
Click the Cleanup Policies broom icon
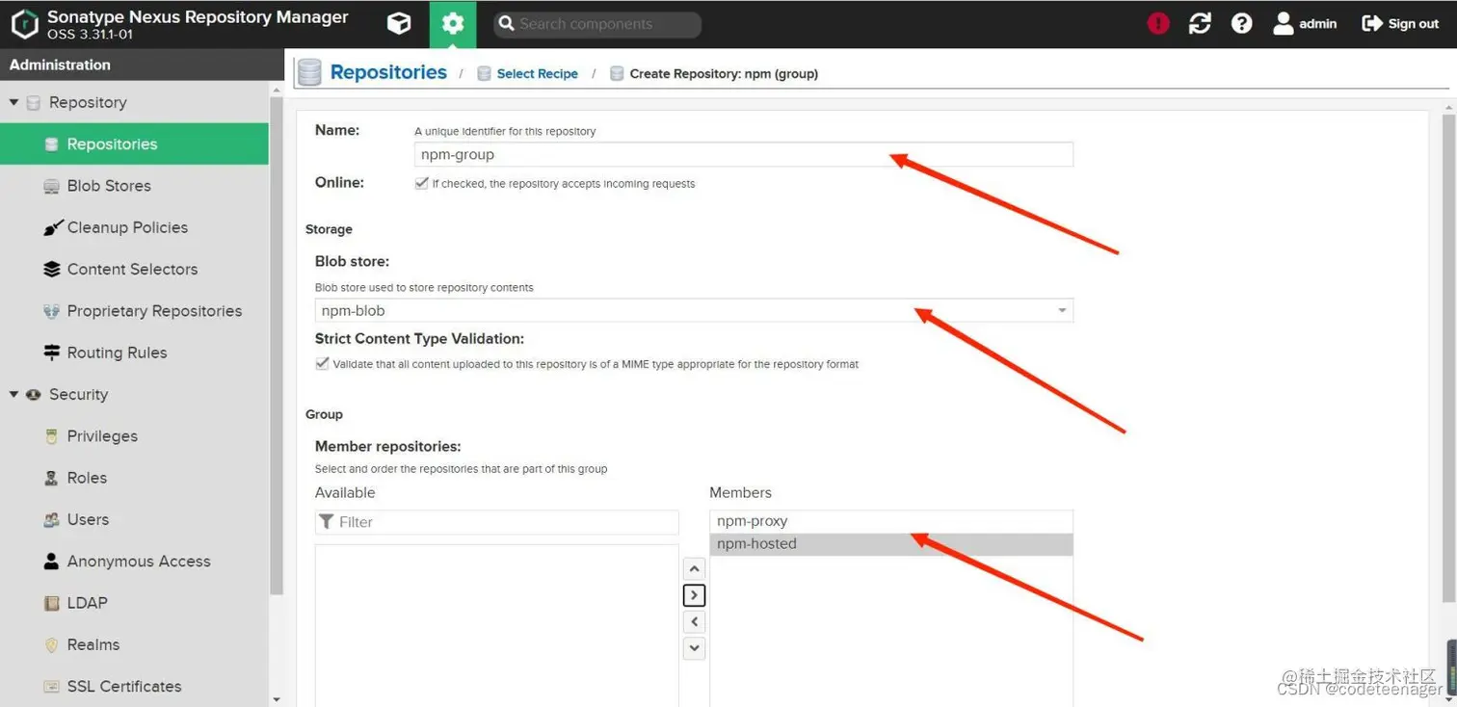pos(52,227)
